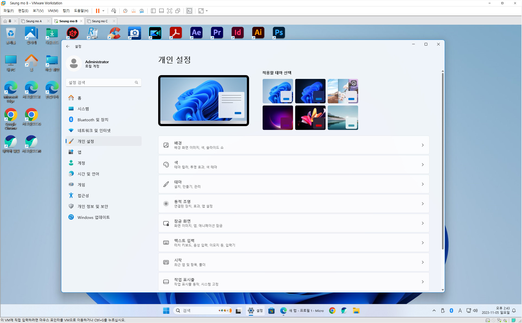Viewport: 522px width, 323px height.
Task: Open Adobe After Effects desktop shortcut
Action: click(196, 33)
